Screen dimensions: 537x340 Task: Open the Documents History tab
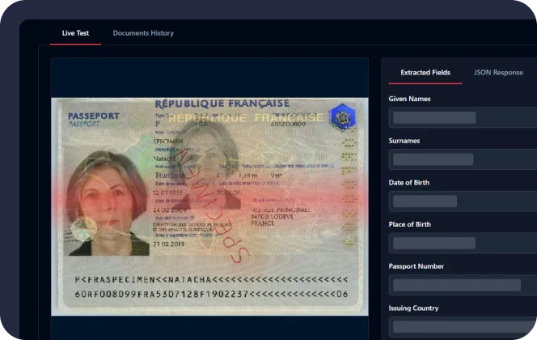point(143,33)
